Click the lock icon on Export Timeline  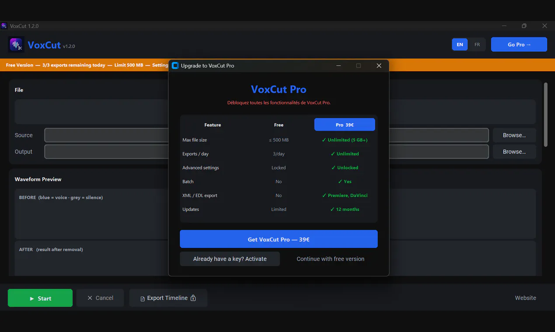193,298
